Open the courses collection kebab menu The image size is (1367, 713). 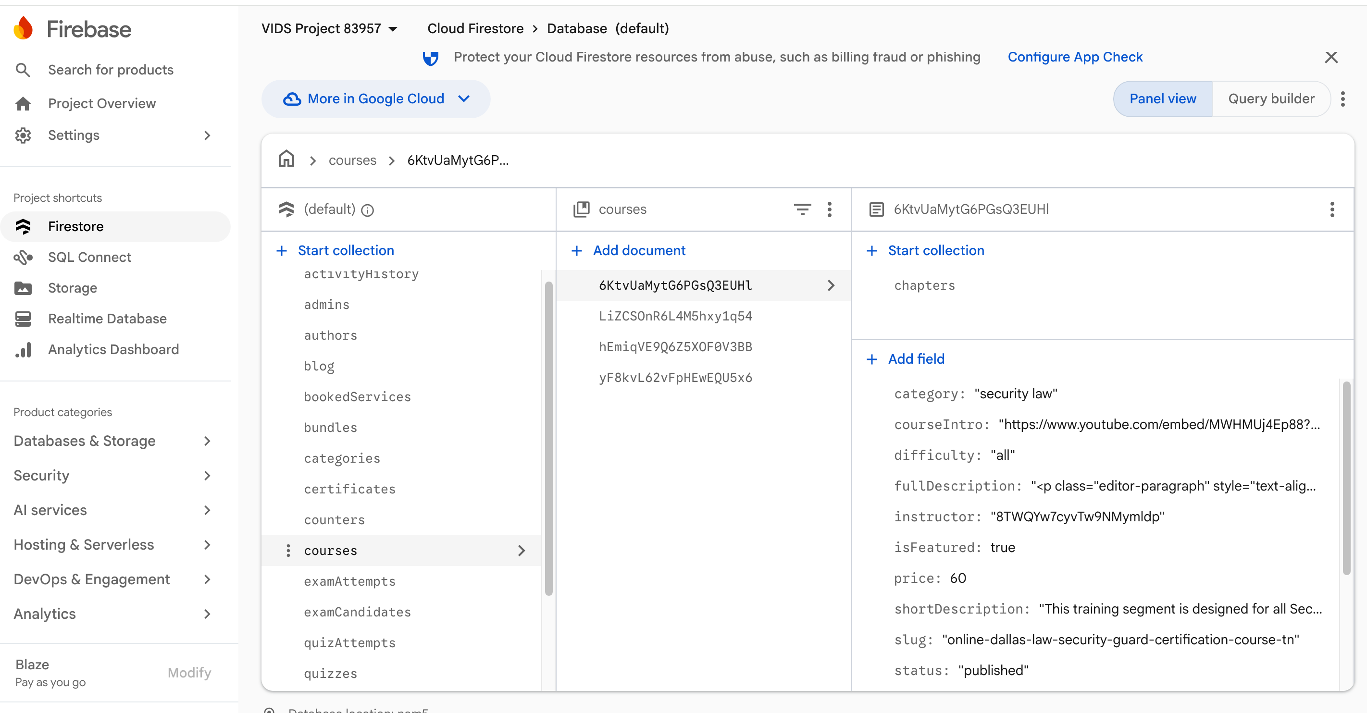point(830,209)
